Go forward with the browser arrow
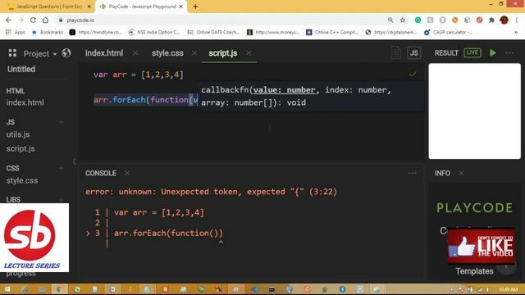 coord(21,20)
